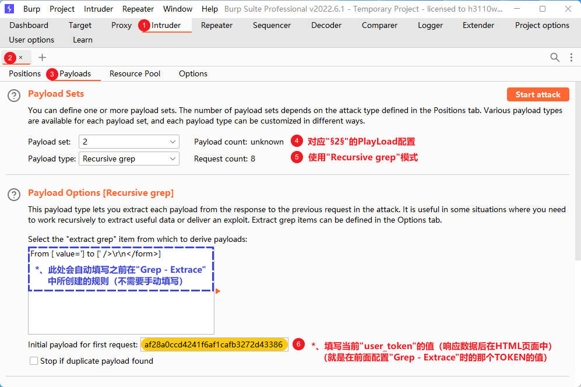Viewport: 581px width, 387px height.
Task: Add a new Intruder tab with plus icon
Action: coord(42,58)
